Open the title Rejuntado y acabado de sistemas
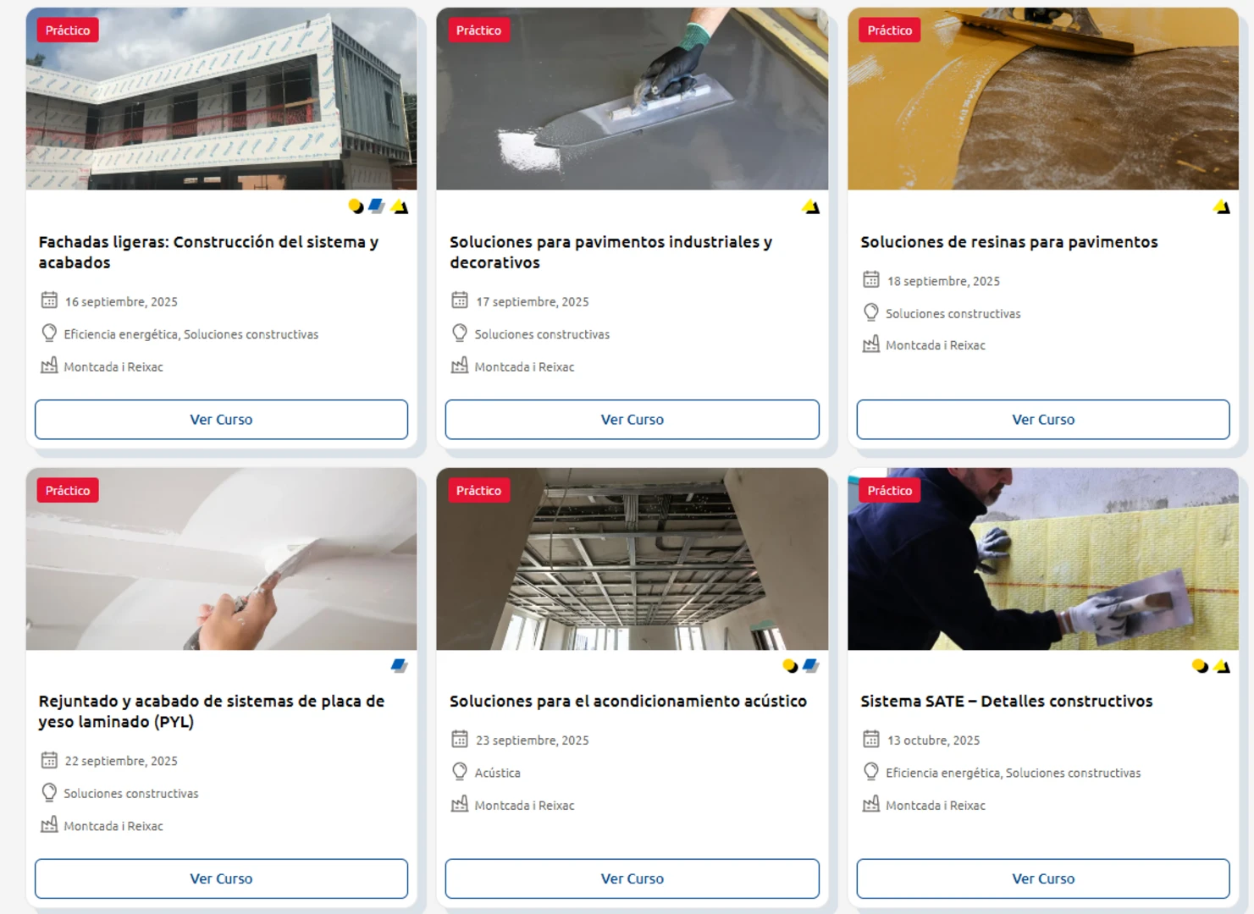This screenshot has height=914, width=1254. [212, 711]
